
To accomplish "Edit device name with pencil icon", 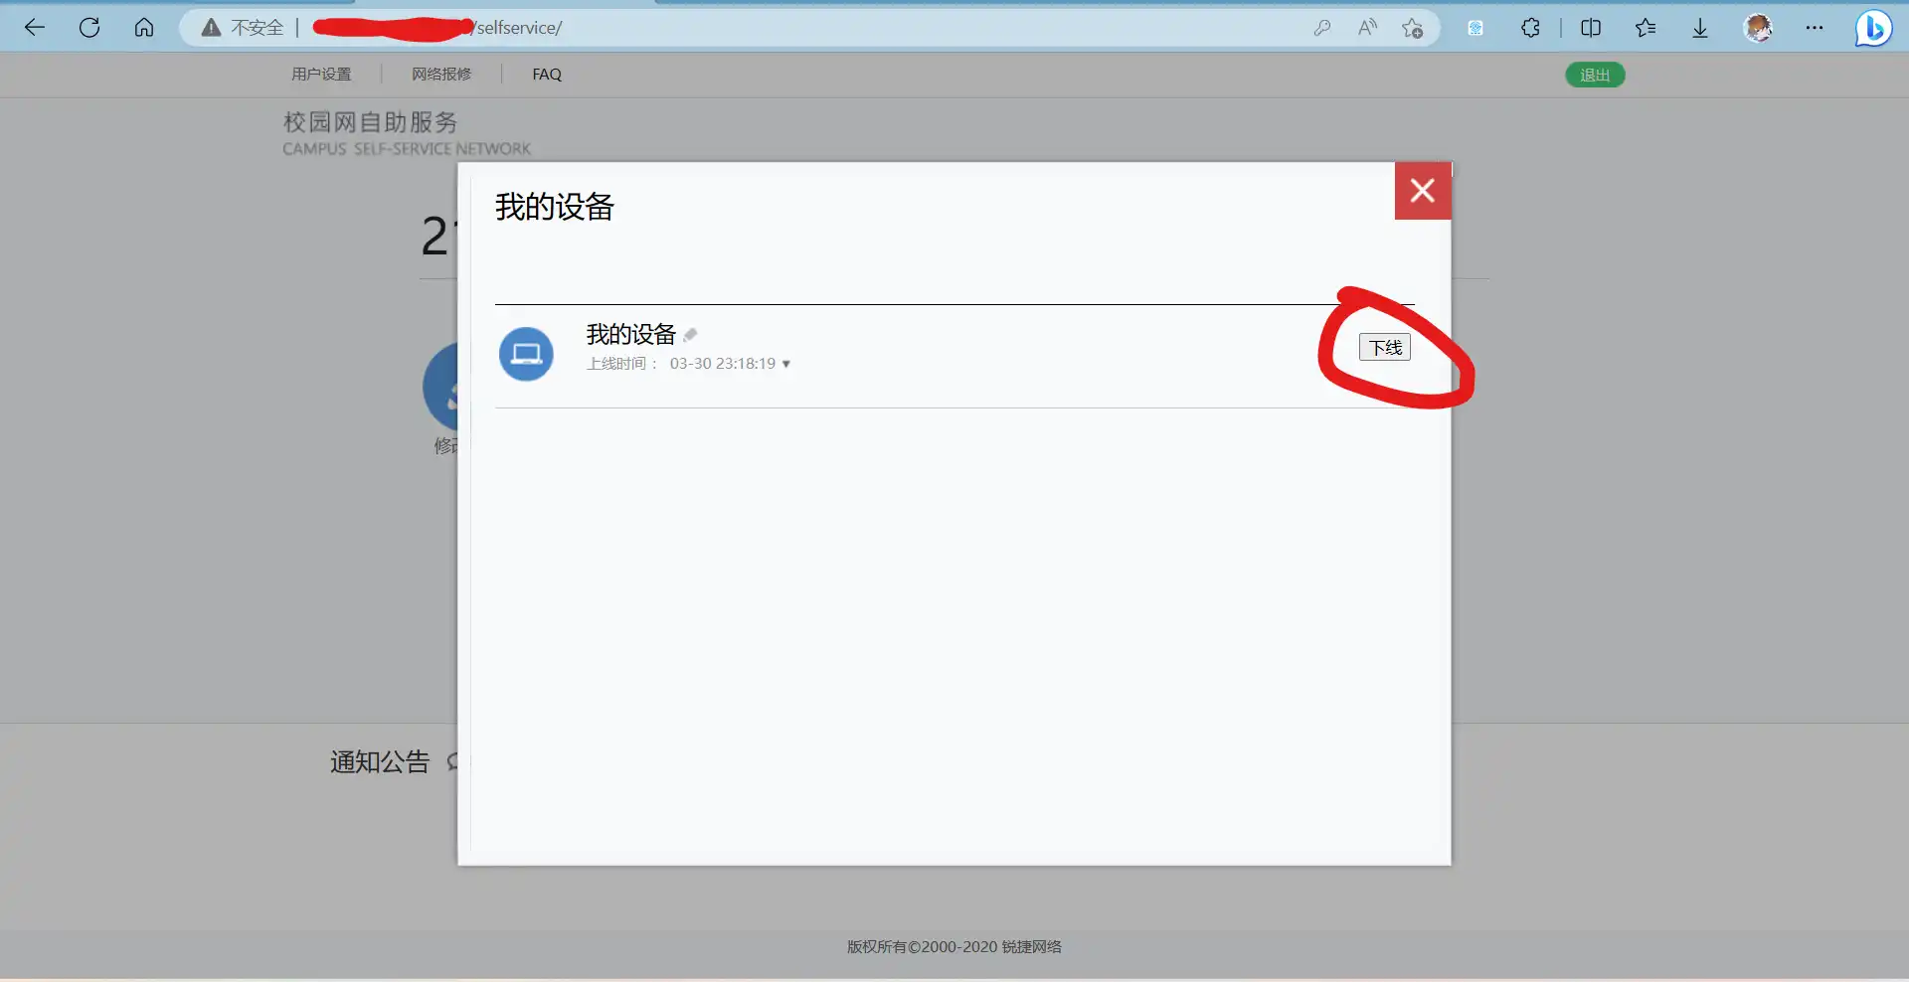I will [x=691, y=335].
